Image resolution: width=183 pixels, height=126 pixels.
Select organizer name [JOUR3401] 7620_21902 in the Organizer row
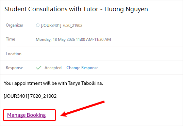coord(62,25)
